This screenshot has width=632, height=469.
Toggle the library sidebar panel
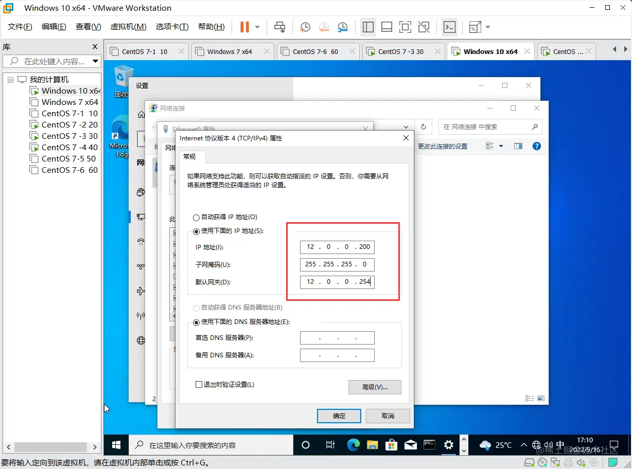(x=368, y=27)
